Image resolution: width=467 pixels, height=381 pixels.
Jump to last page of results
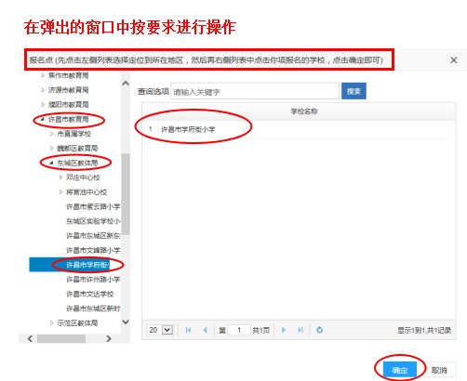(x=300, y=330)
